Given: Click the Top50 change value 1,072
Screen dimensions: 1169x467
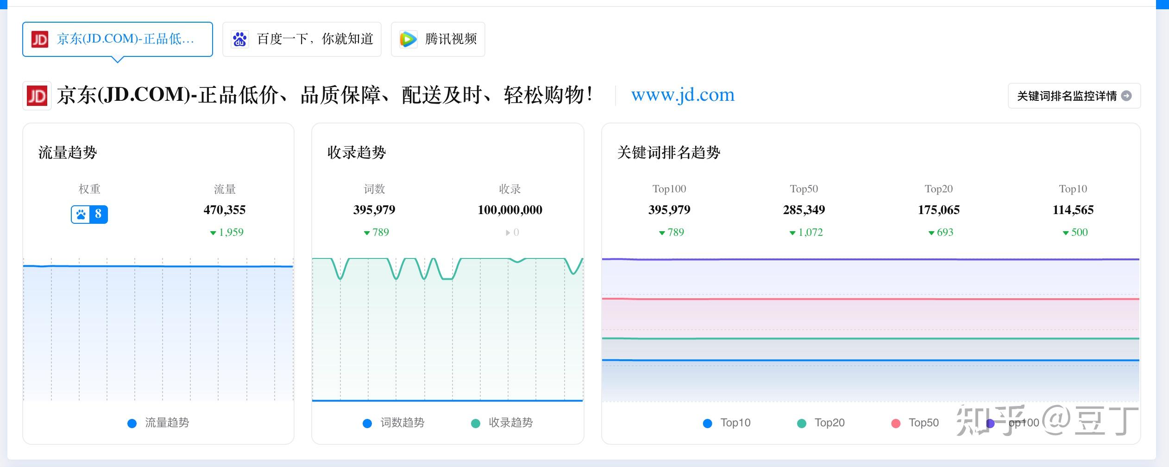Looking at the screenshot, I should click(x=806, y=232).
